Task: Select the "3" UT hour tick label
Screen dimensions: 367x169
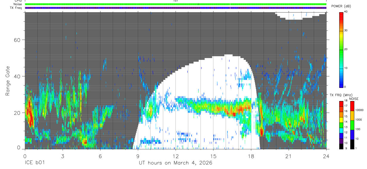Action: (62, 156)
